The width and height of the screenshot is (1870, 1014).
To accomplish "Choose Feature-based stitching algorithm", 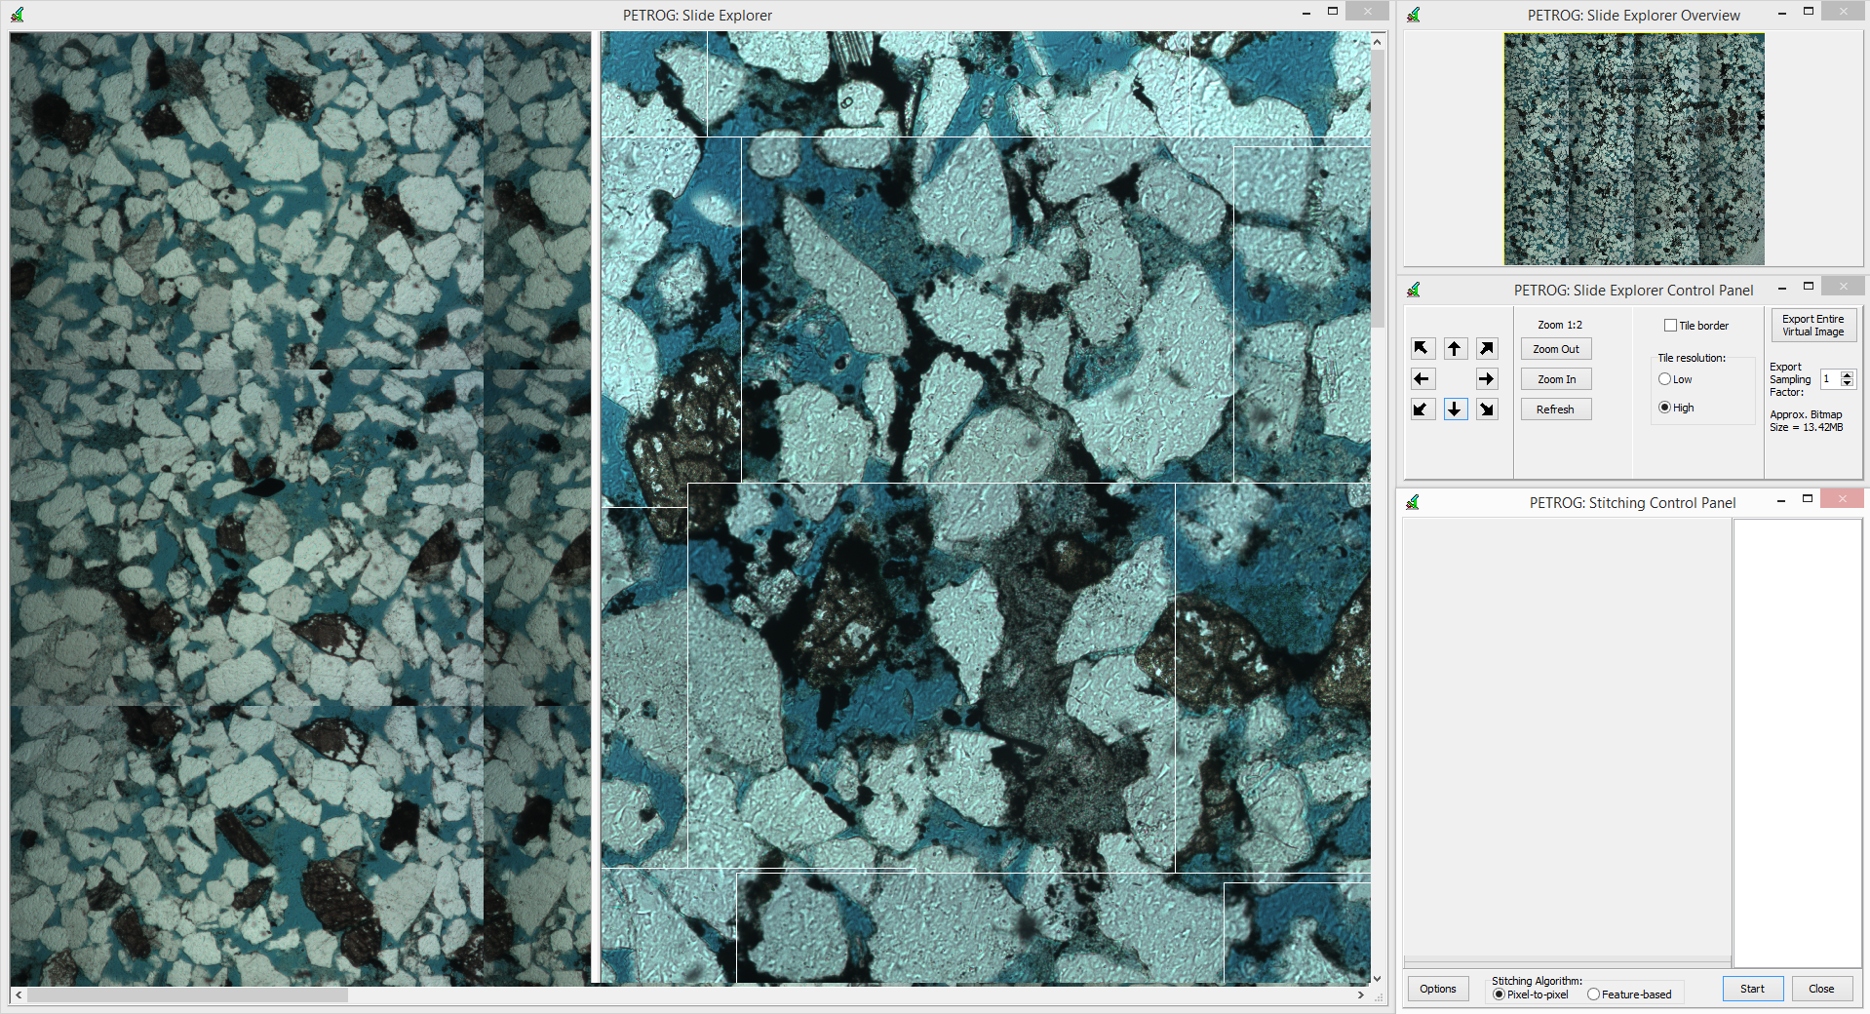I will pyautogui.click(x=1593, y=994).
